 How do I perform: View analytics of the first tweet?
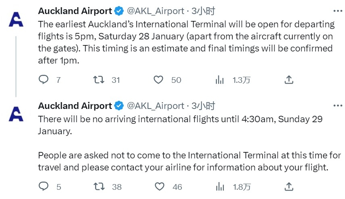[x=220, y=80]
